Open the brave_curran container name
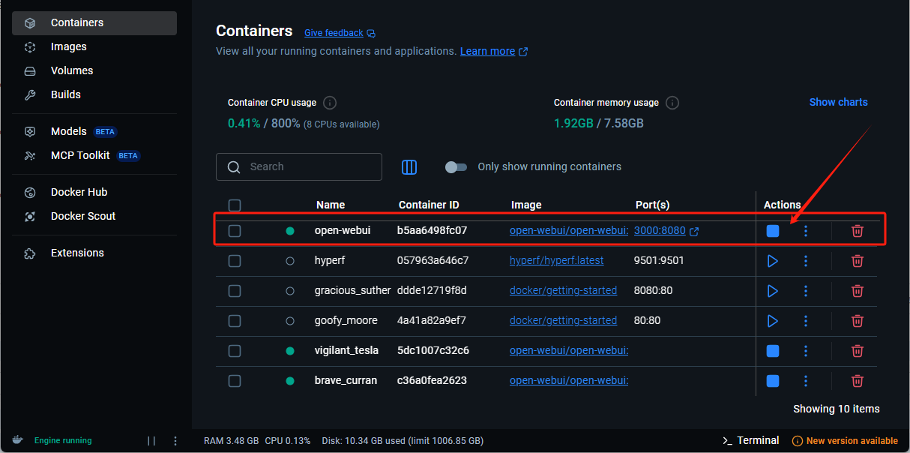The height and width of the screenshot is (453, 910). pyautogui.click(x=346, y=381)
